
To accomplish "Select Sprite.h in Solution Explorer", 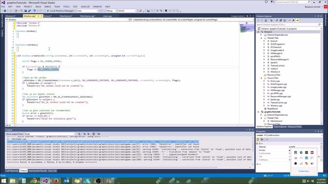I will 274,62.
